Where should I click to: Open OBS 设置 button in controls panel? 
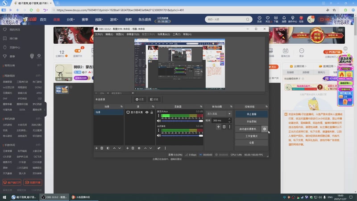point(251,143)
